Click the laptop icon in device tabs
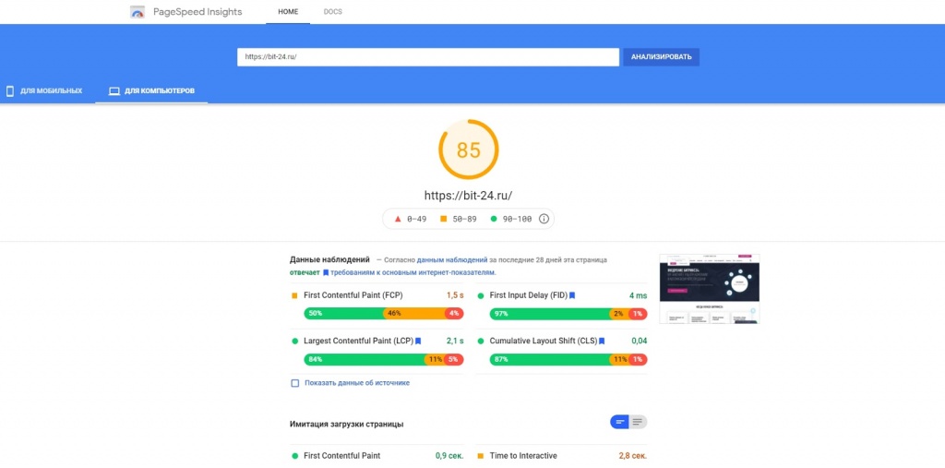 coord(114,91)
